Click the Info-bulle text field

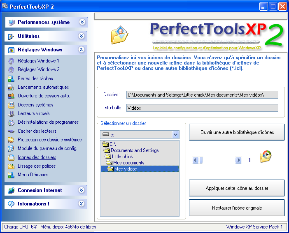[x=202, y=108]
